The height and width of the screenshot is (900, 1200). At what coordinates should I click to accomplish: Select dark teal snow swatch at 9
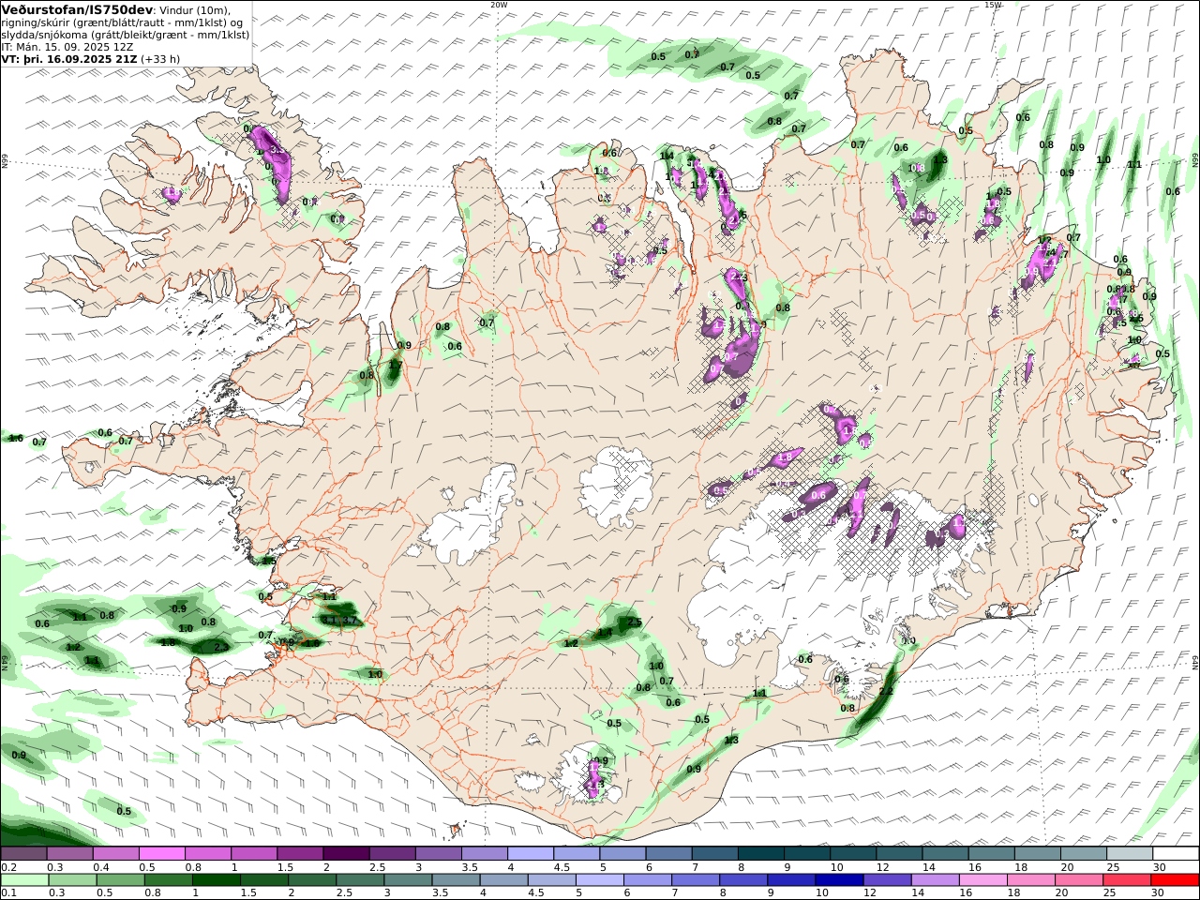click(806, 854)
